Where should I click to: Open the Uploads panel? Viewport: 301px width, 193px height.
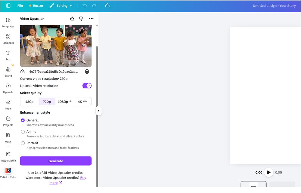tap(8, 88)
